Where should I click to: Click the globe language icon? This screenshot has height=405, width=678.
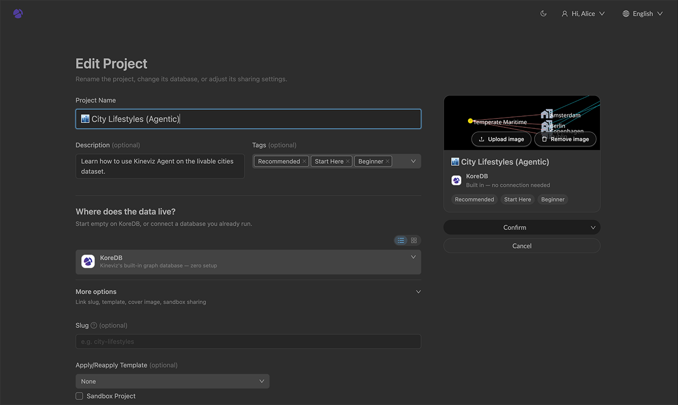[626, 14]
